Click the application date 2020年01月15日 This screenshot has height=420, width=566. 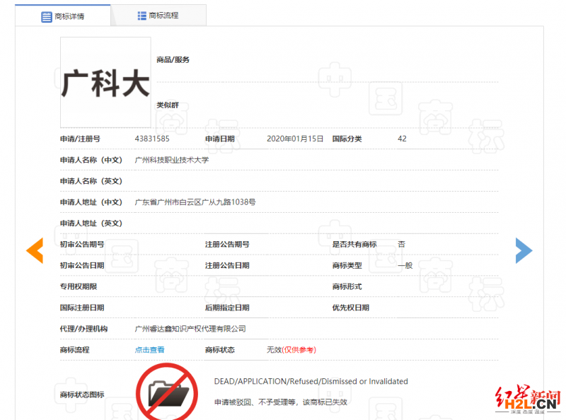click(294, 139)
